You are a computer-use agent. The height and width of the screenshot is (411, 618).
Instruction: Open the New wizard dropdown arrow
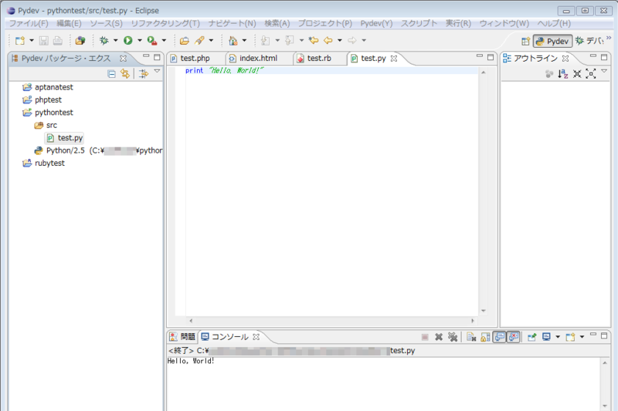pos(32,41)
